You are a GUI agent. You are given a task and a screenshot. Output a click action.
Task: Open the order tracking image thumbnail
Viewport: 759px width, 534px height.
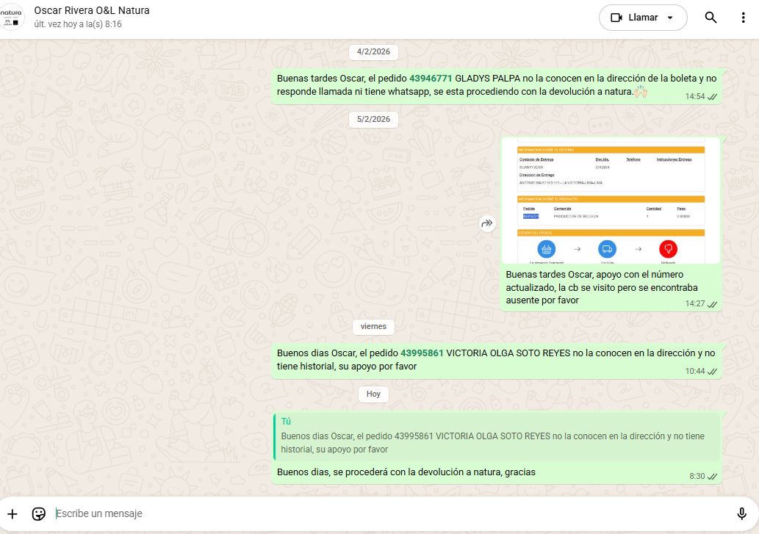(611, 200)
